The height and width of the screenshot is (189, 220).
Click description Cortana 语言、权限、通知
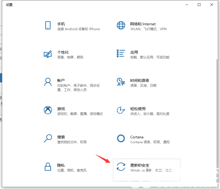(x=150, y=142)
